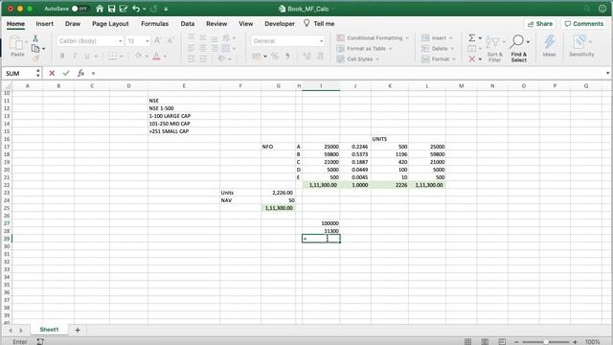Viewport: 613px width, 345px height.
Task: Select column M header
Action: click(x=462, y=85)
